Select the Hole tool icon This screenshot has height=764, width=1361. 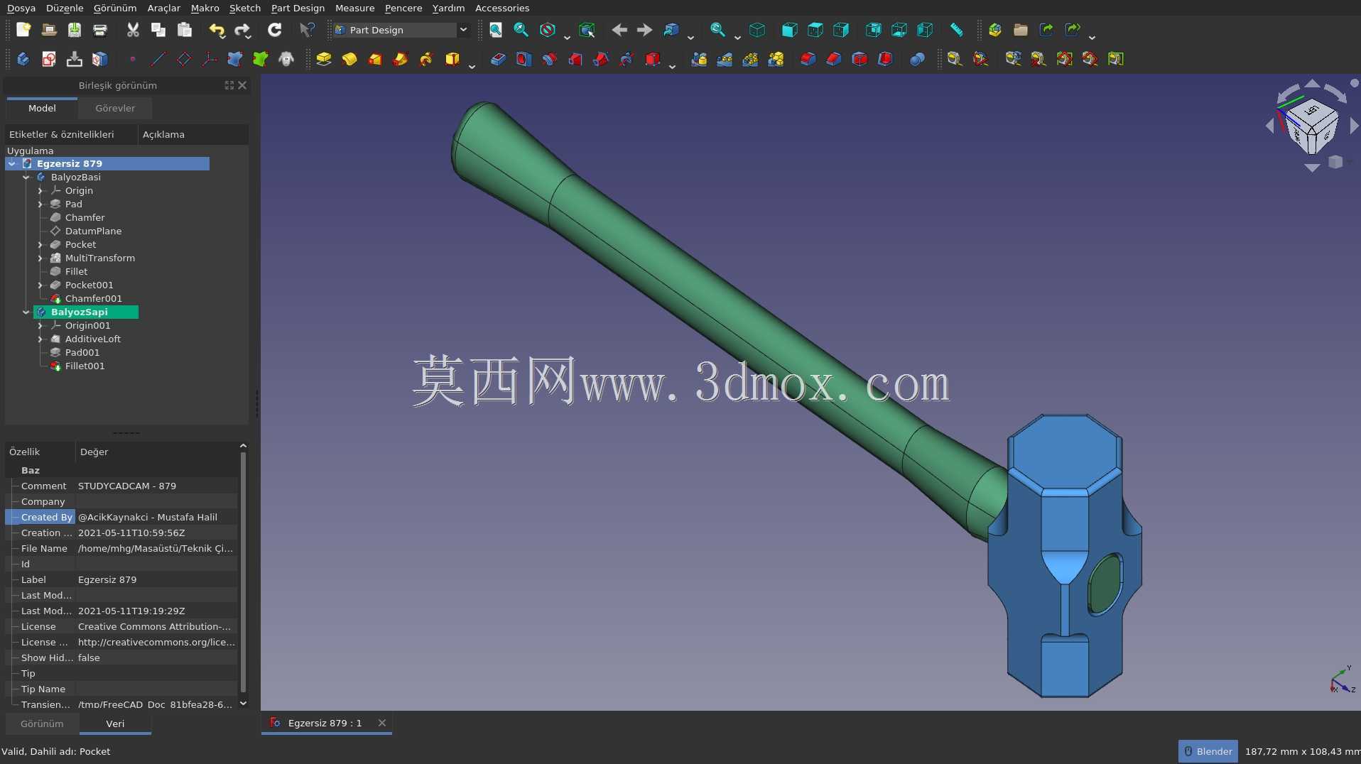coord(524,59)
